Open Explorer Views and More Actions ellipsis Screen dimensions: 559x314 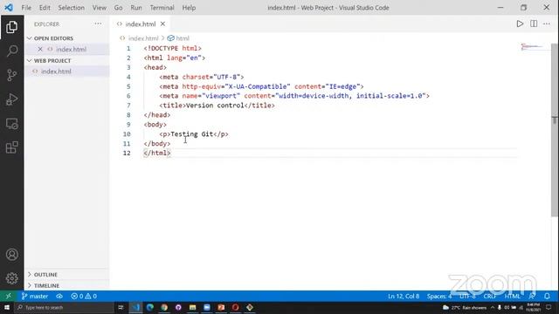[98, 24]
